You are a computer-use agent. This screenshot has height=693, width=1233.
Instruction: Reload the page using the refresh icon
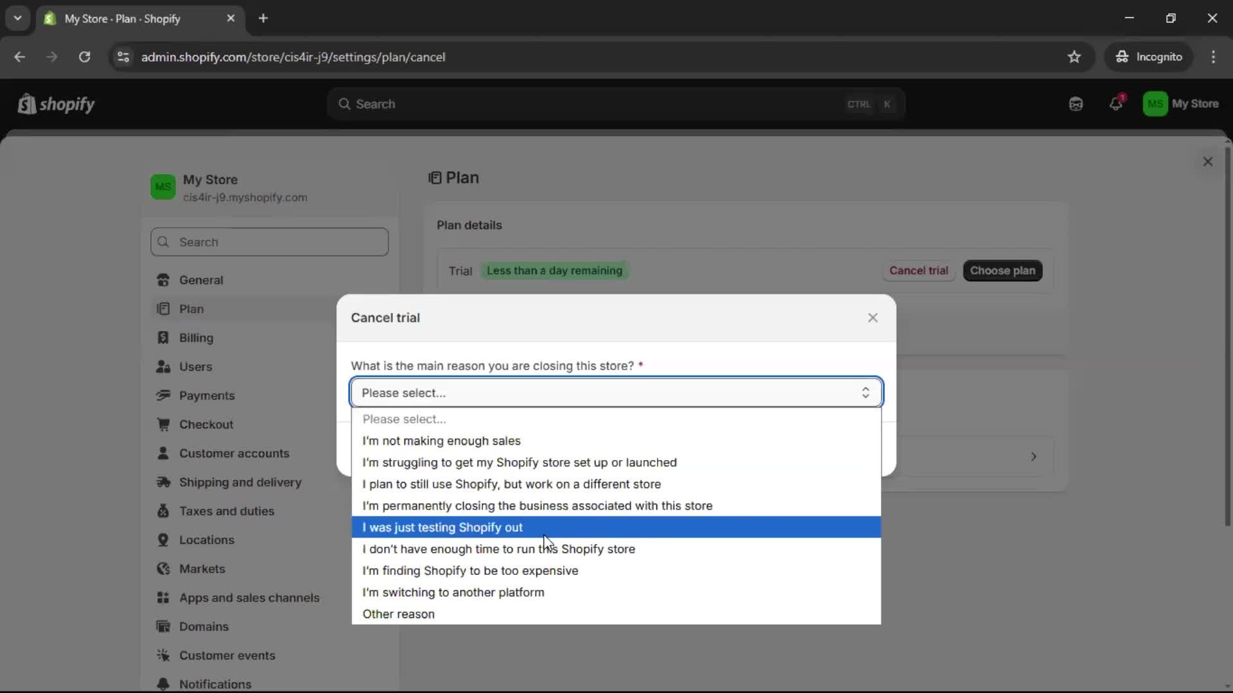click(84, 56)
